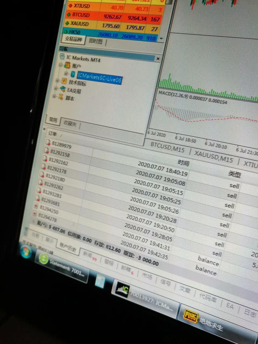Click the 脚本 scripts icon
This screenshot has height=344, width=258.
click(61, 96)
